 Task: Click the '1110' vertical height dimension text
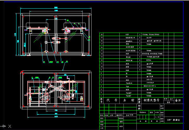point(15,35)
